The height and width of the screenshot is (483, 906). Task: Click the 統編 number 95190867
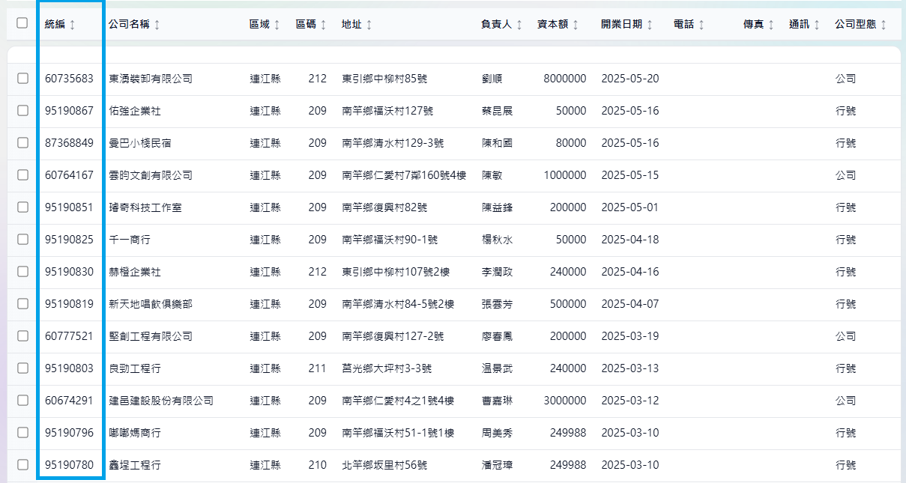click(x=69, y=111)
